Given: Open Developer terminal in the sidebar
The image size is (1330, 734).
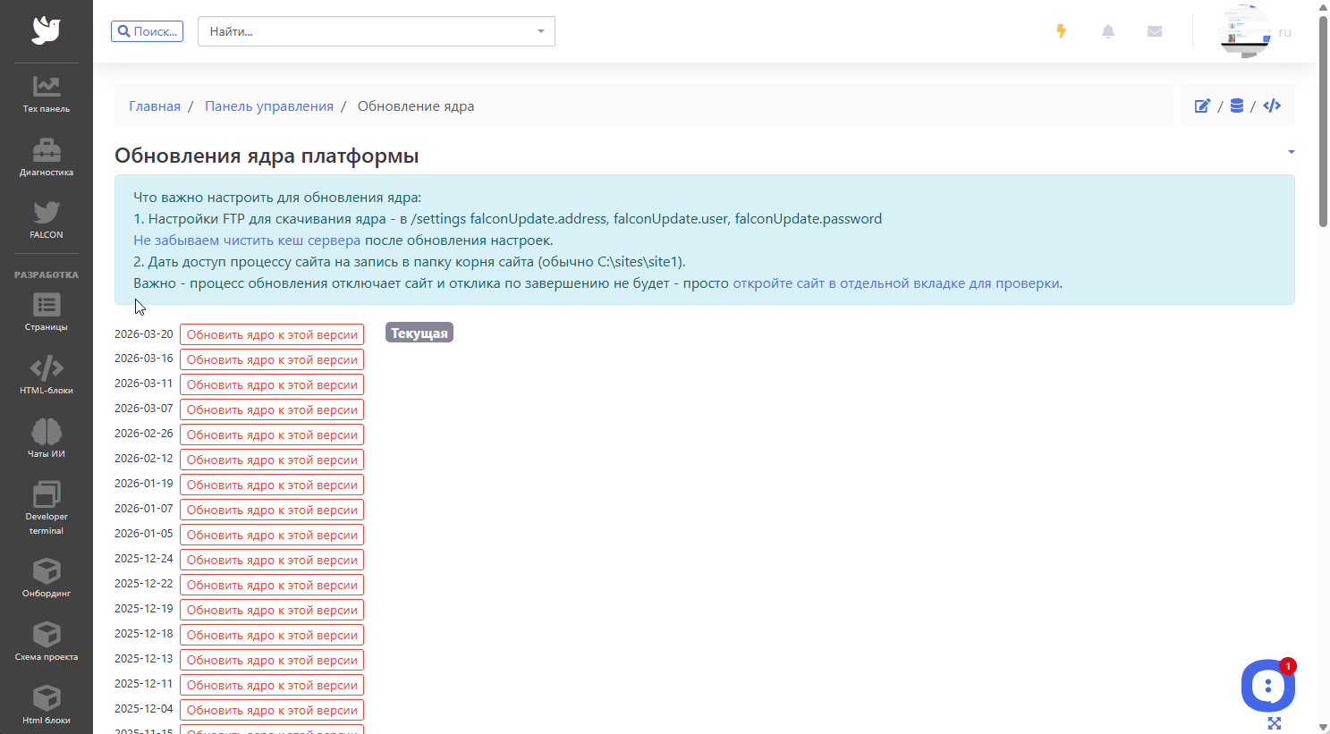Looking at the screenshot, I should (47, 507).
